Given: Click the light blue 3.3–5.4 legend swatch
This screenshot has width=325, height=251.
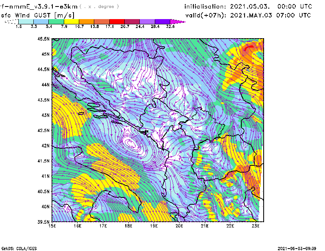Looking at the screenshot, I should point(41,22).
